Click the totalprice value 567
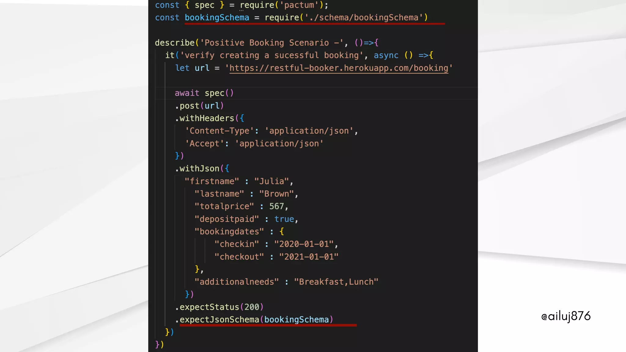This screenshot has width=626, height=352. click(276, 206)
